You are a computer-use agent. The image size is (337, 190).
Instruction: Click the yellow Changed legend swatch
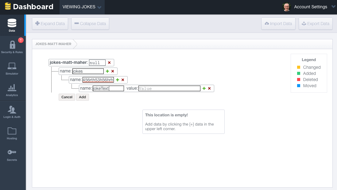click(x=299, y=67)
